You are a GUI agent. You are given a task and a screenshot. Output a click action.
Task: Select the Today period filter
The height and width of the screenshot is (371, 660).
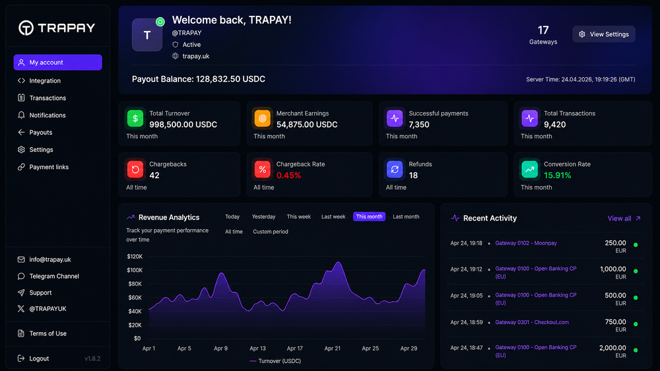[x=232, y=217]
